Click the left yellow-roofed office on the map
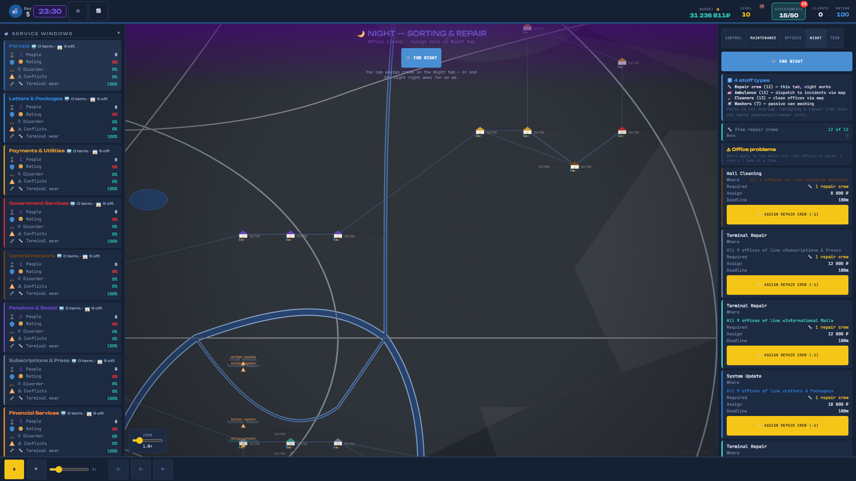Image resolution: width=856 pixels, height=481 pixels. 480,131
